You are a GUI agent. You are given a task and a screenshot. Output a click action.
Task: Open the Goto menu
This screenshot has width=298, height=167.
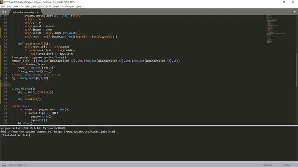41,6
